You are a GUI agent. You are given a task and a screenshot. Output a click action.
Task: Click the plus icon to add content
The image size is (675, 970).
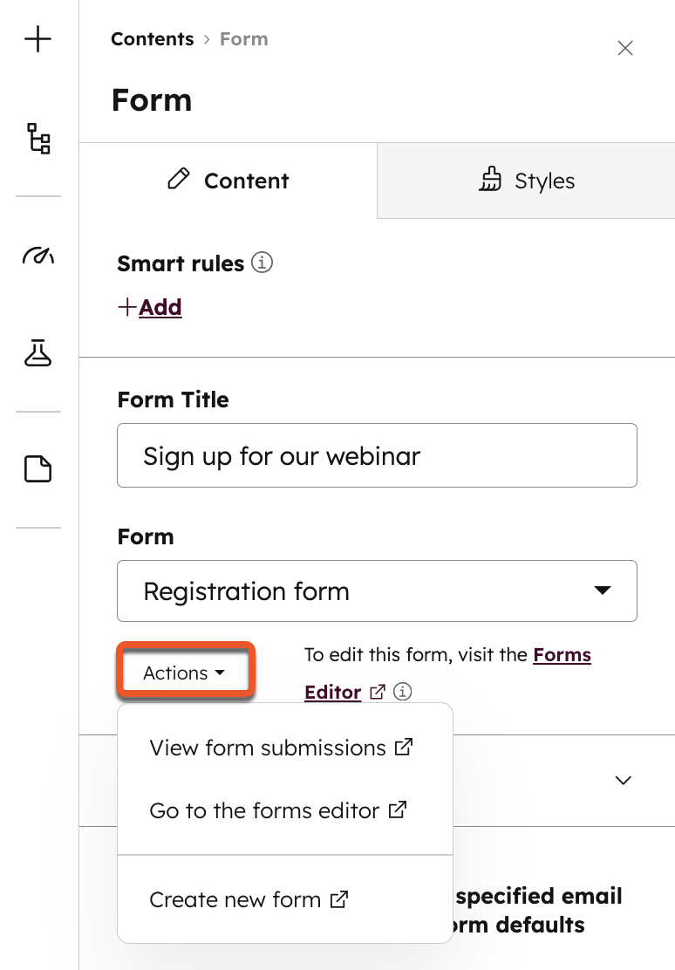(38, 39)
